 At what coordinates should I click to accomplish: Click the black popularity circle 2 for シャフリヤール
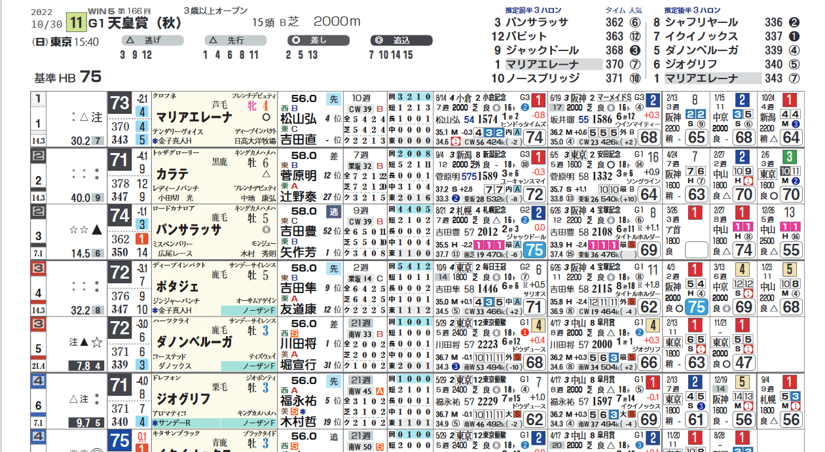tap(794, 22)
